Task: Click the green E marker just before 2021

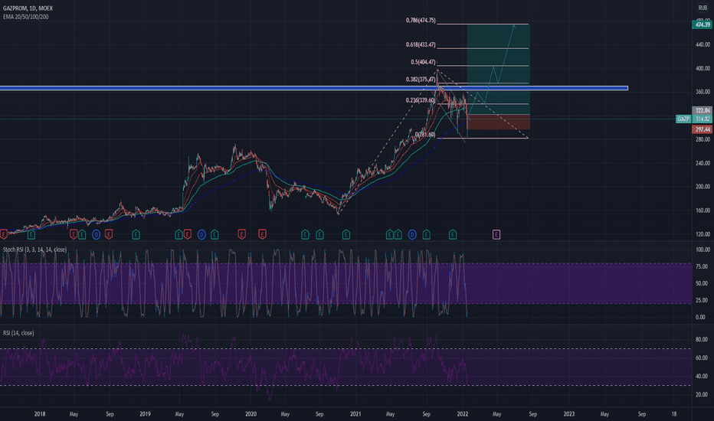Action: 346,234
